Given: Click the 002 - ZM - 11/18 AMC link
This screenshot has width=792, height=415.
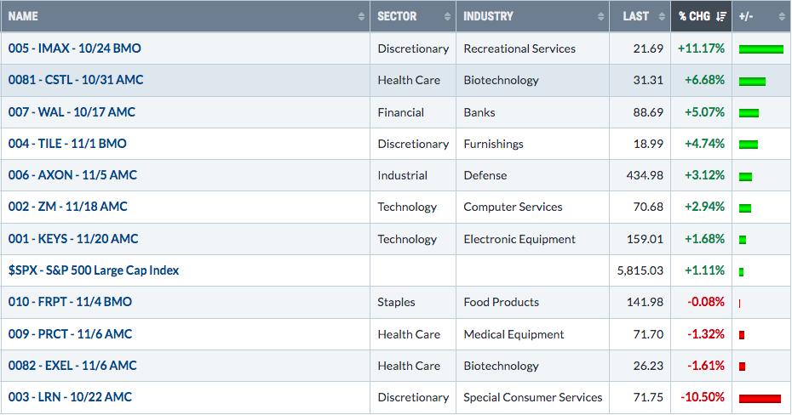Looking at the screenshot, I should click(67, 207).
